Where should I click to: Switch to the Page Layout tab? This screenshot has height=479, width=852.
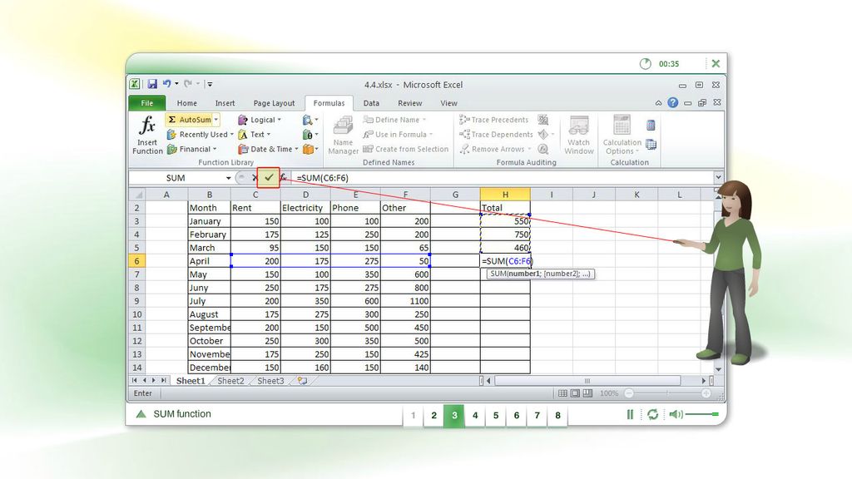(274, 102)
